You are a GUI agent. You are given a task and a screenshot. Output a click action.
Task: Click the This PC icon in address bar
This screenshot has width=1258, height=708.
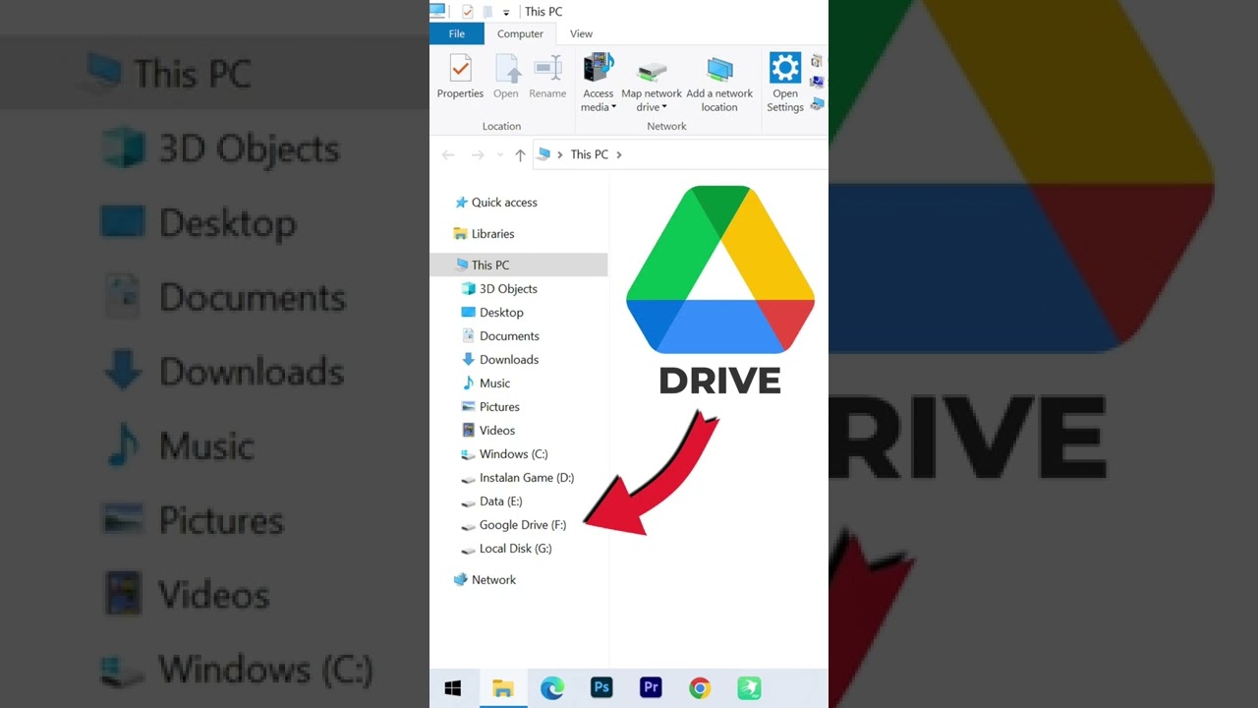(543, 154)
